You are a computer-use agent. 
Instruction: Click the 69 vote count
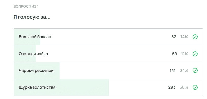pos(174,54)
